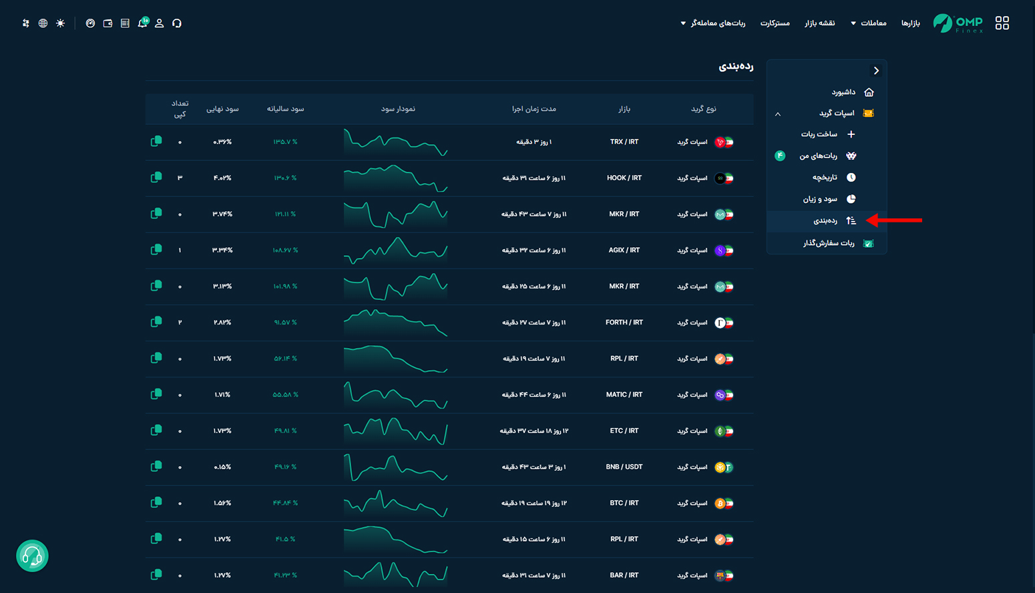Copy the HOOK / IRT bot
1035x593 pixels.
[156, 178]
